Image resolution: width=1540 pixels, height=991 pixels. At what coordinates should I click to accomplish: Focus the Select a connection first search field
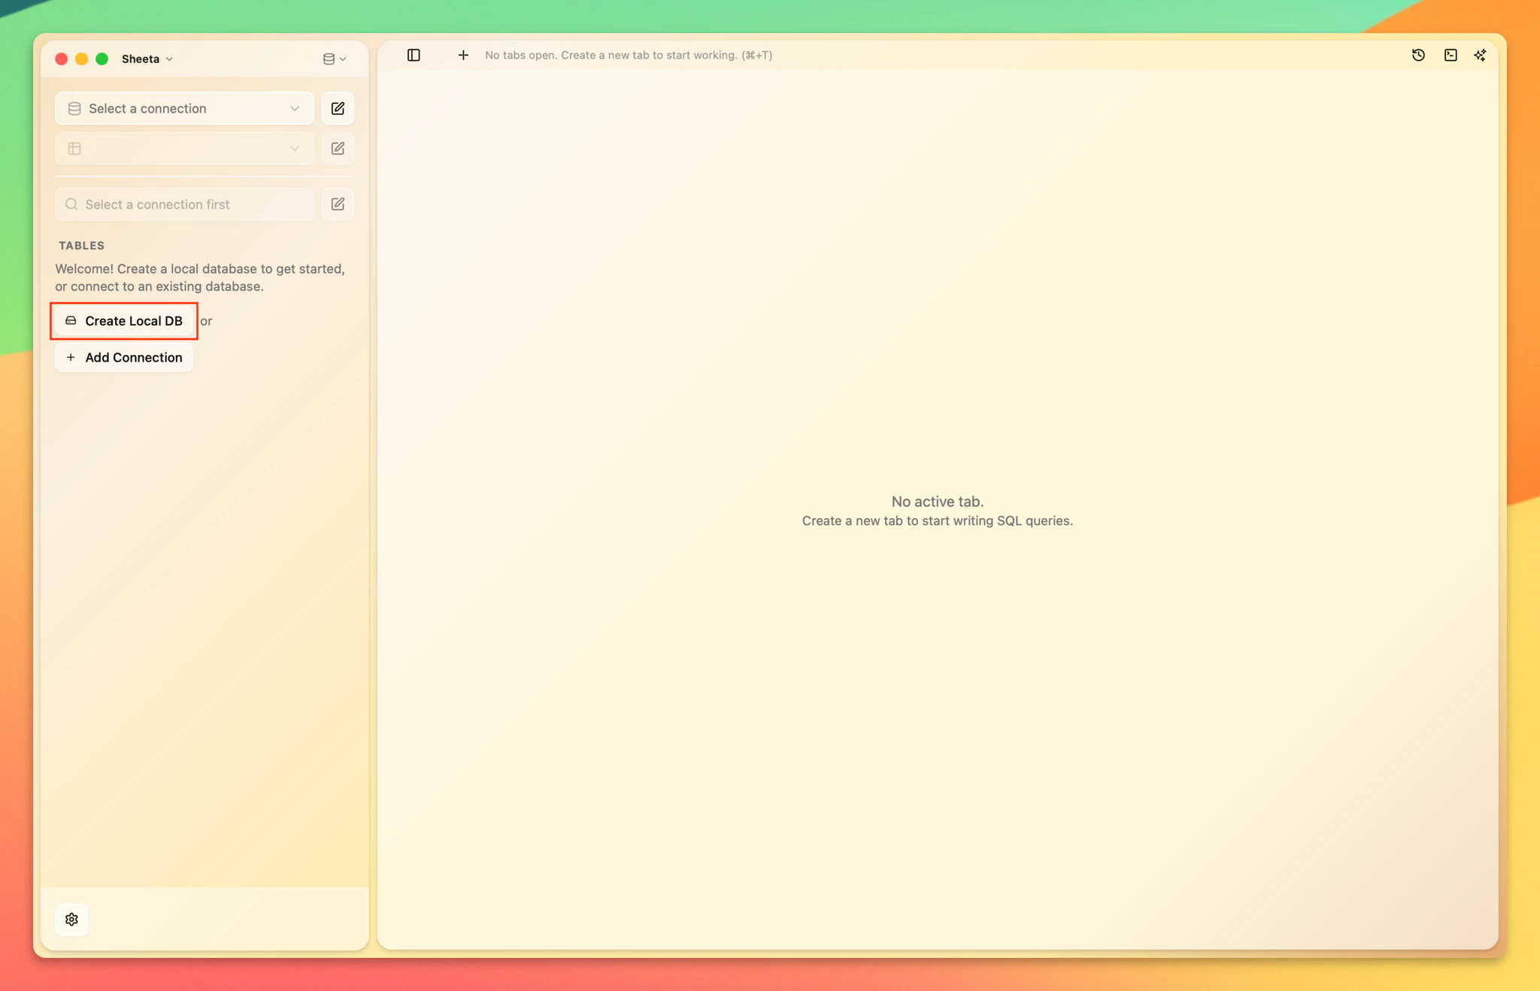(184, 205)
